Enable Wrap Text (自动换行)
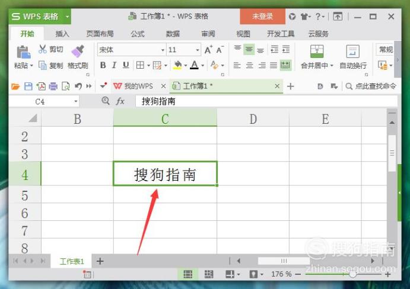 [352, 57]
